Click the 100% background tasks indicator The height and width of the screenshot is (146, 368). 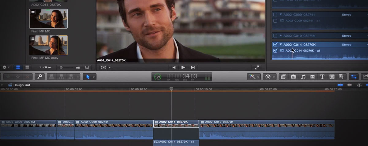point(158,77)
